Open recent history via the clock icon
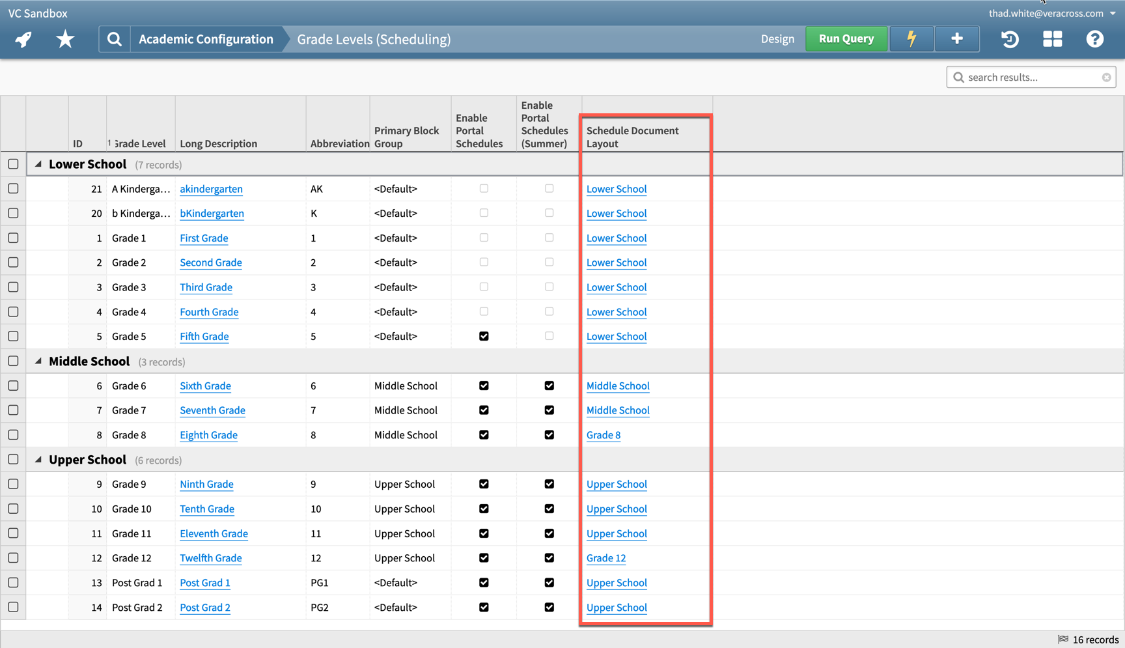Screen dimensions: 1125x648 coord(1010,40)
